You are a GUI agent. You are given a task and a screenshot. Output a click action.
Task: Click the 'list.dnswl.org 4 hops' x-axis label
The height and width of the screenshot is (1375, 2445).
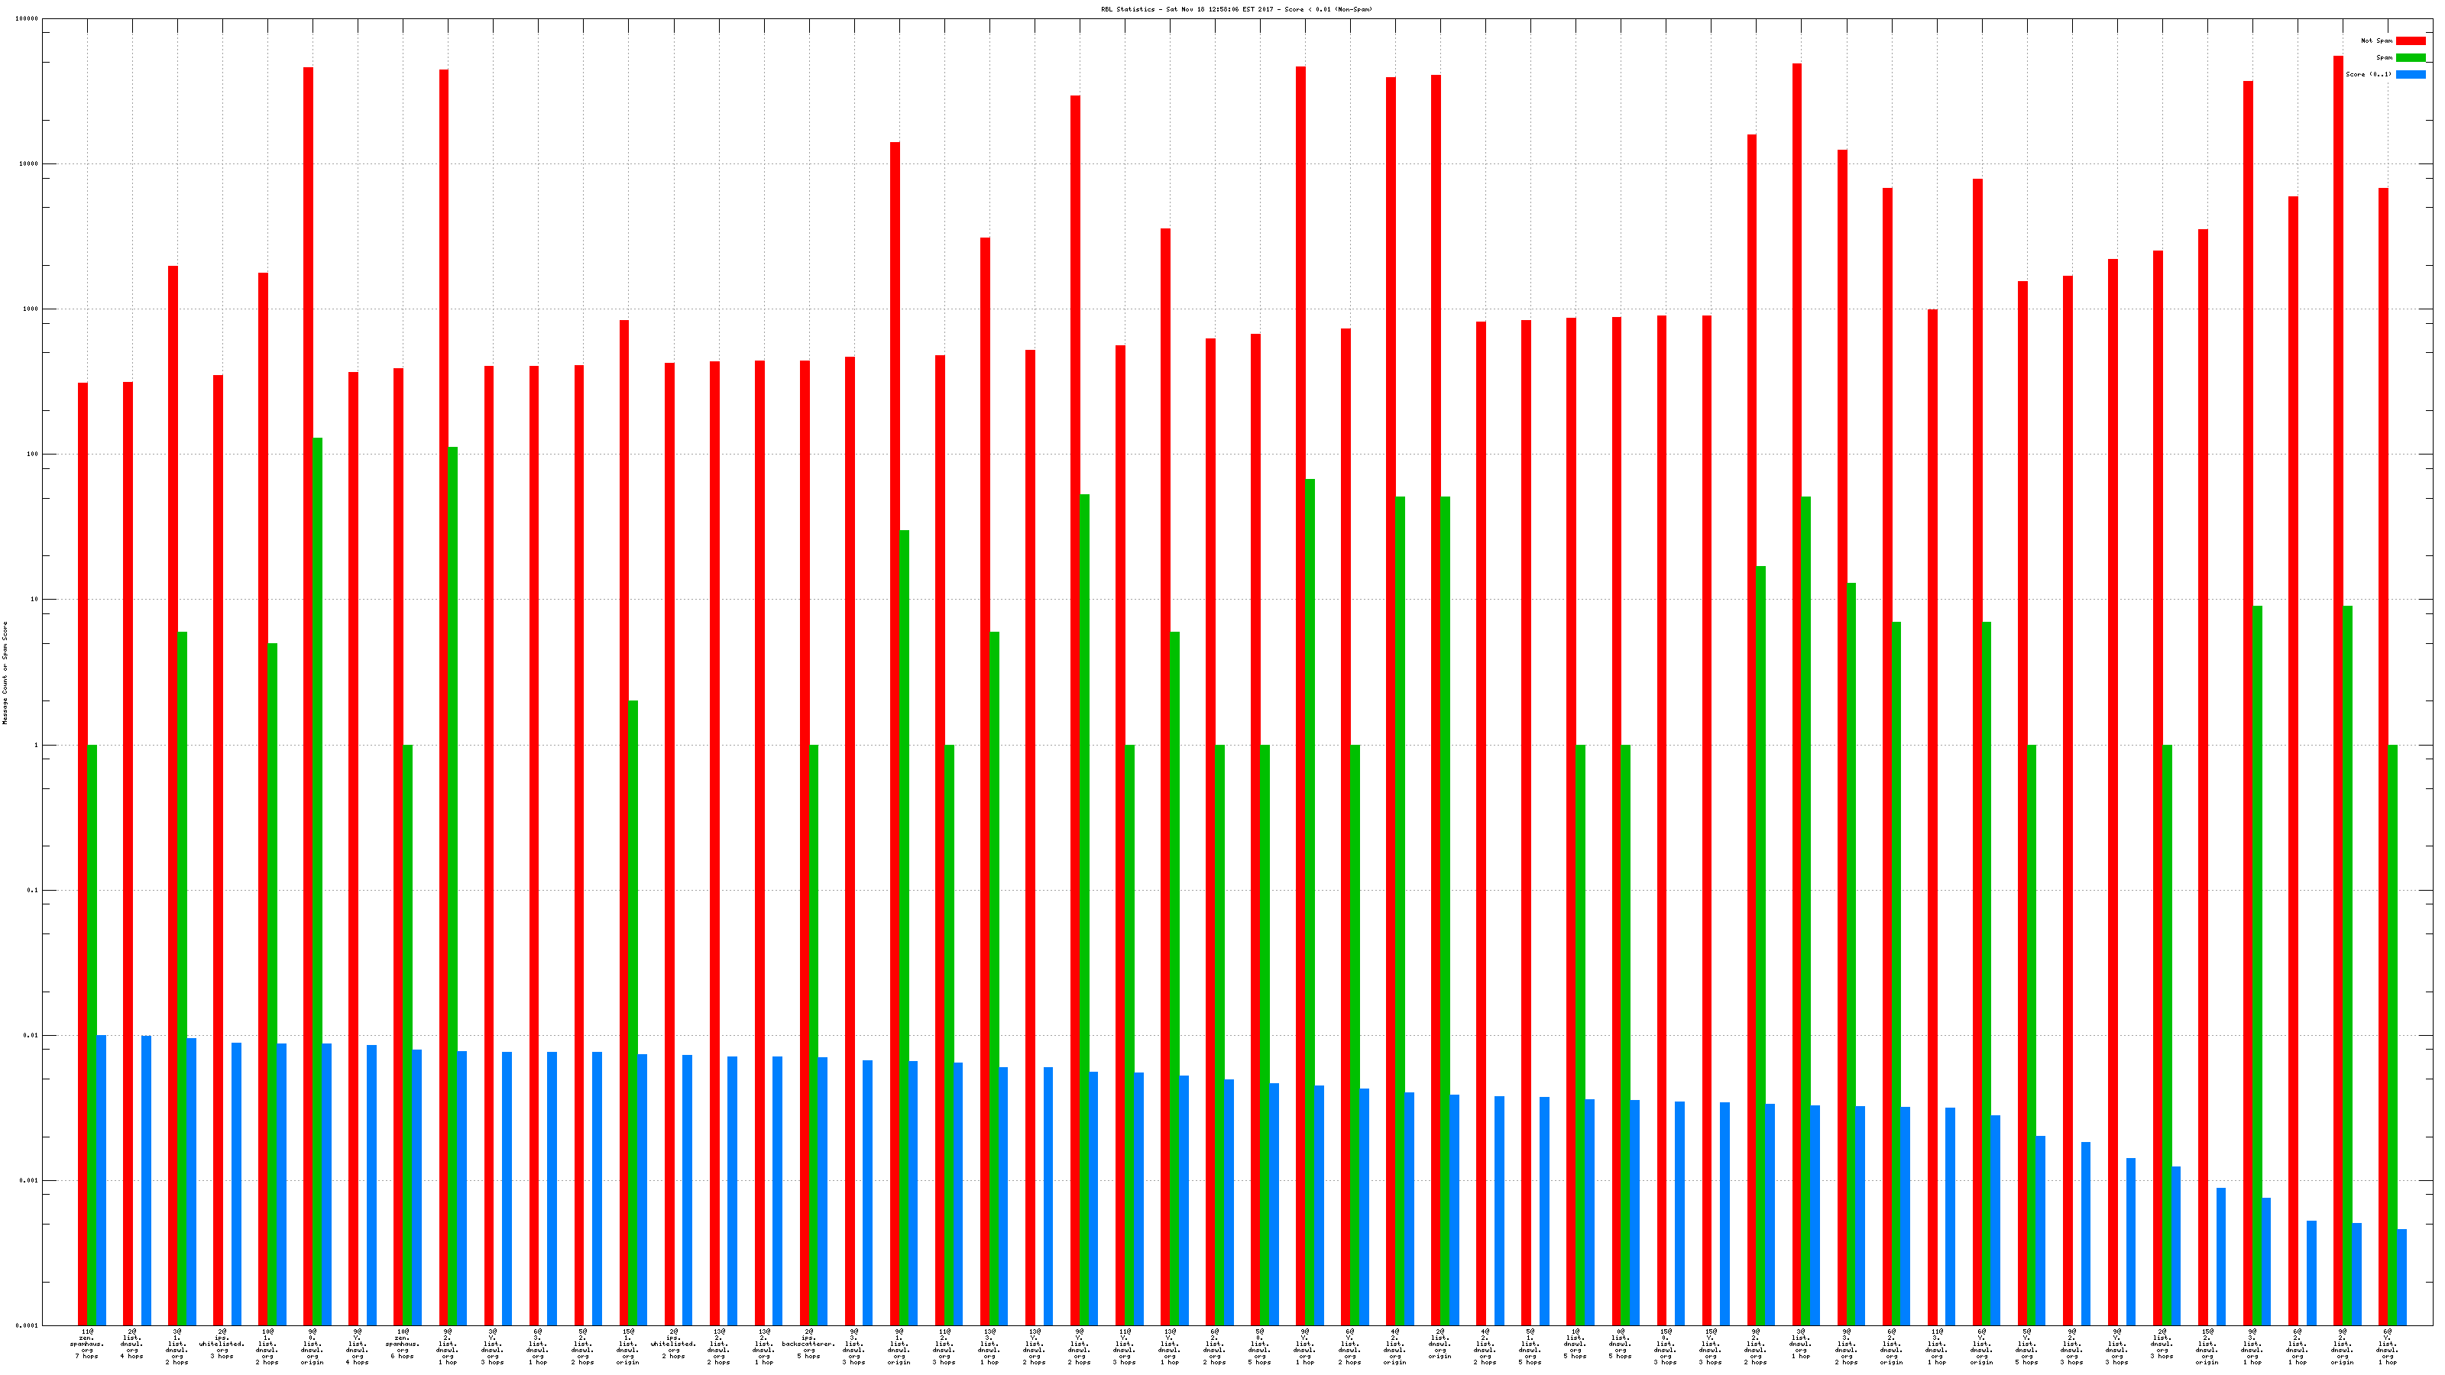[132, 1344]
